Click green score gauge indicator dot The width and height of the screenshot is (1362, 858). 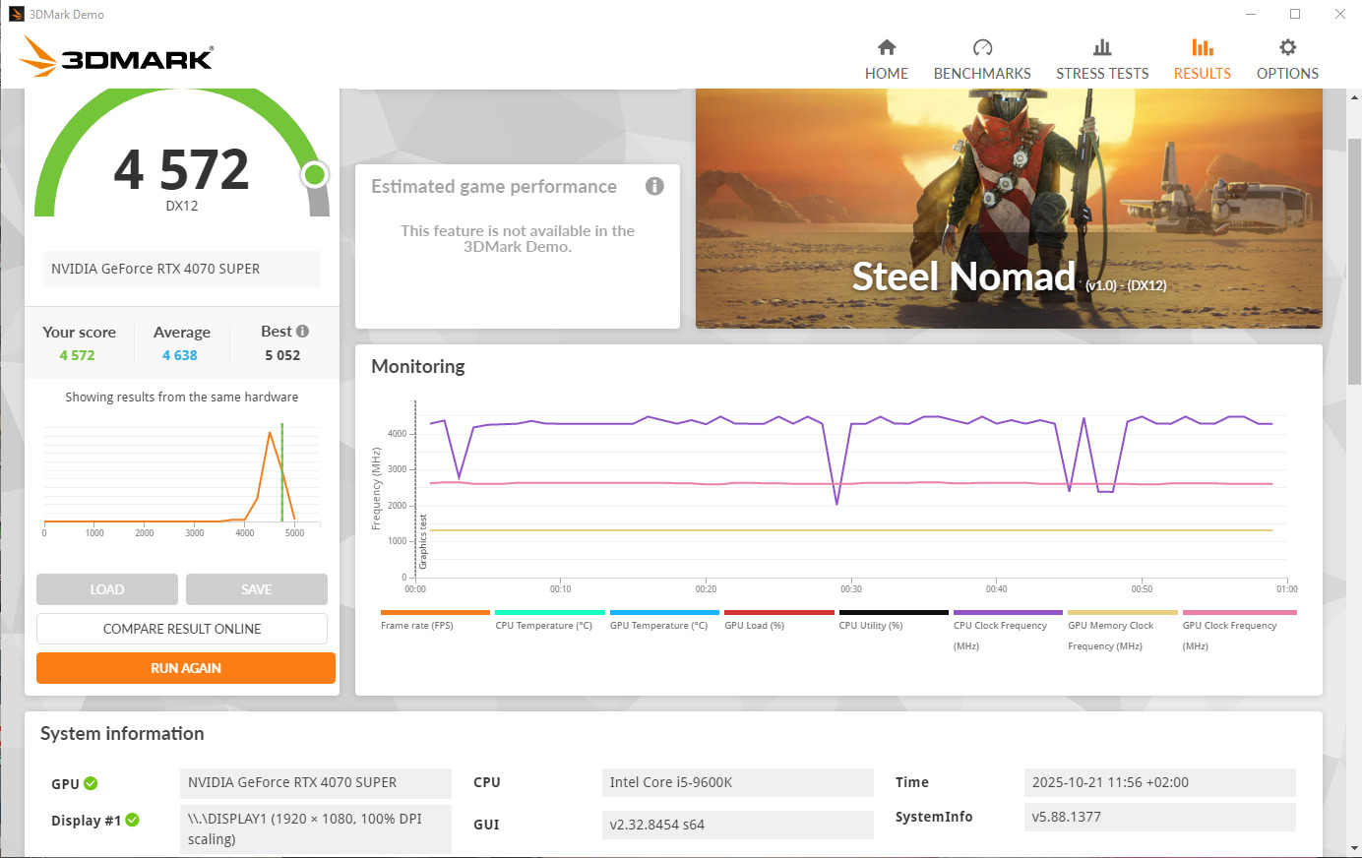click(315, 175)
